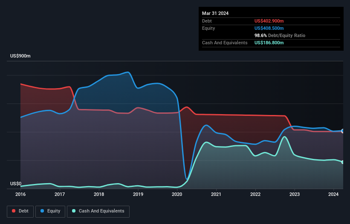Viewport: 350px width, 224px height.
Task: Click the Equity end-point marker at 2024
Action: pos(343,131)
